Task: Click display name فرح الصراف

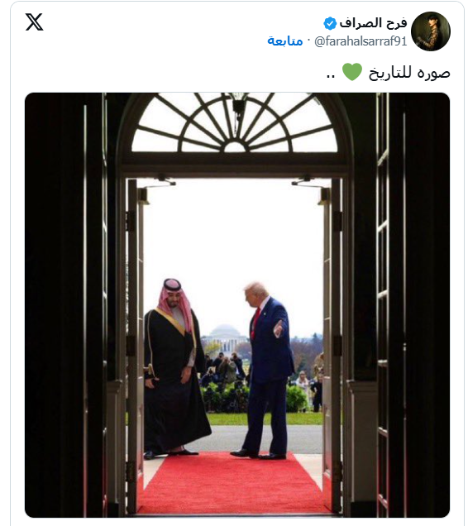Action: point(373,23)
